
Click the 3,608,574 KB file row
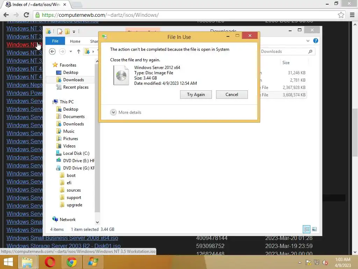click(x=283, y=95)
